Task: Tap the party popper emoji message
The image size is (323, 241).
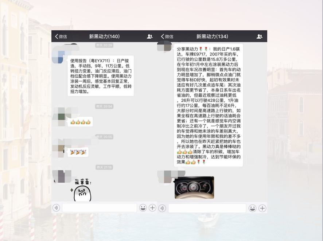Action: (x=78, y=152)
